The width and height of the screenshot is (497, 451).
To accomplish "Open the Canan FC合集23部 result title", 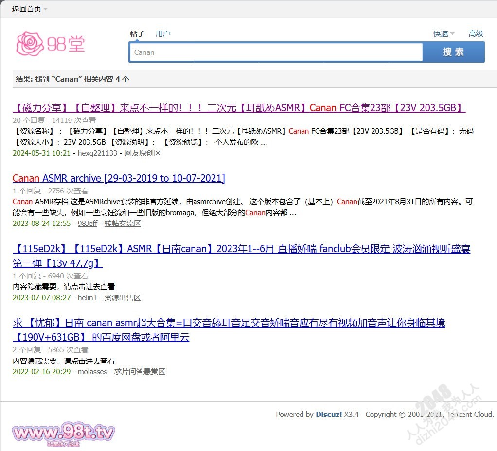I will point(239,108).
